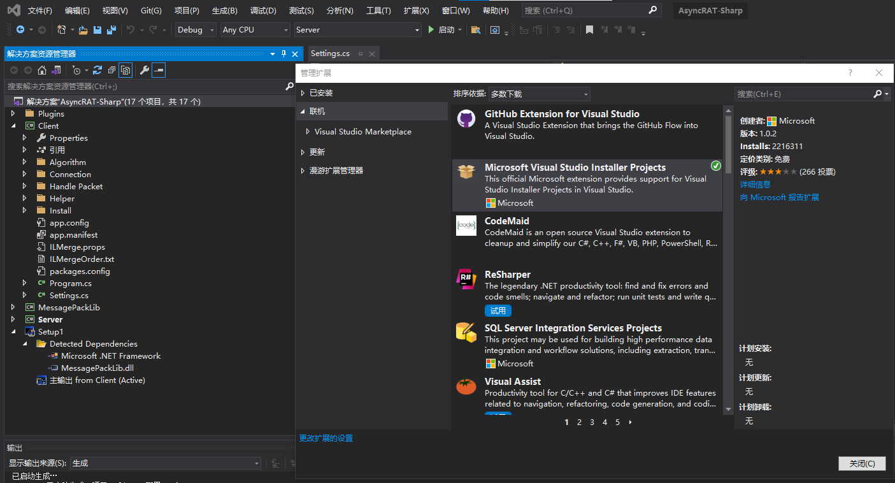Open the Git(G) menu
Image resolution: width=895 pixels, height=483 pixels.
[x=151, y=11]
